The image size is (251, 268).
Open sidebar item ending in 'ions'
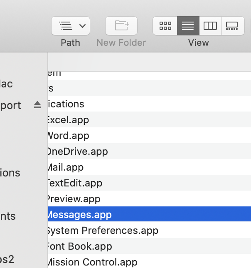10,173
